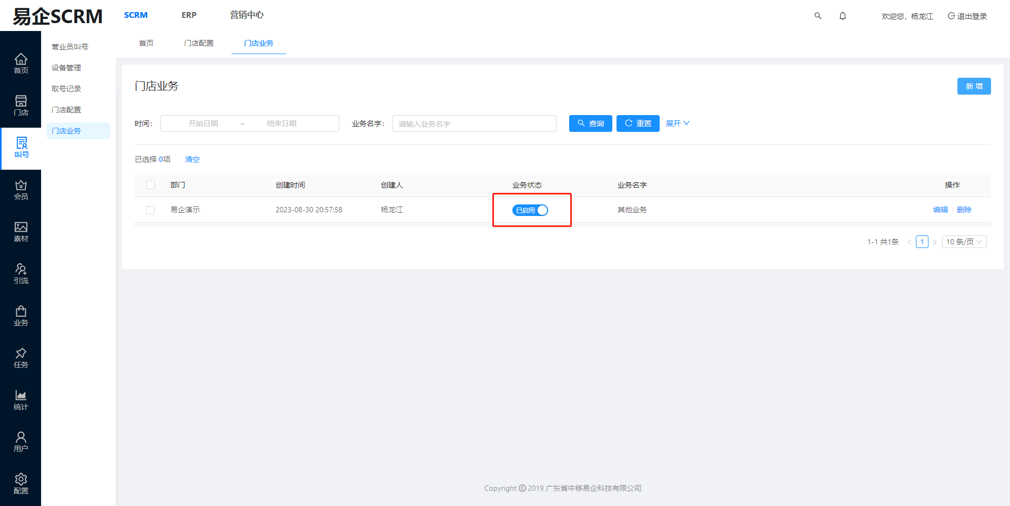Log out with 退出登录
The height and width of the screenshot is (506, 1010).
click(967, 16)
